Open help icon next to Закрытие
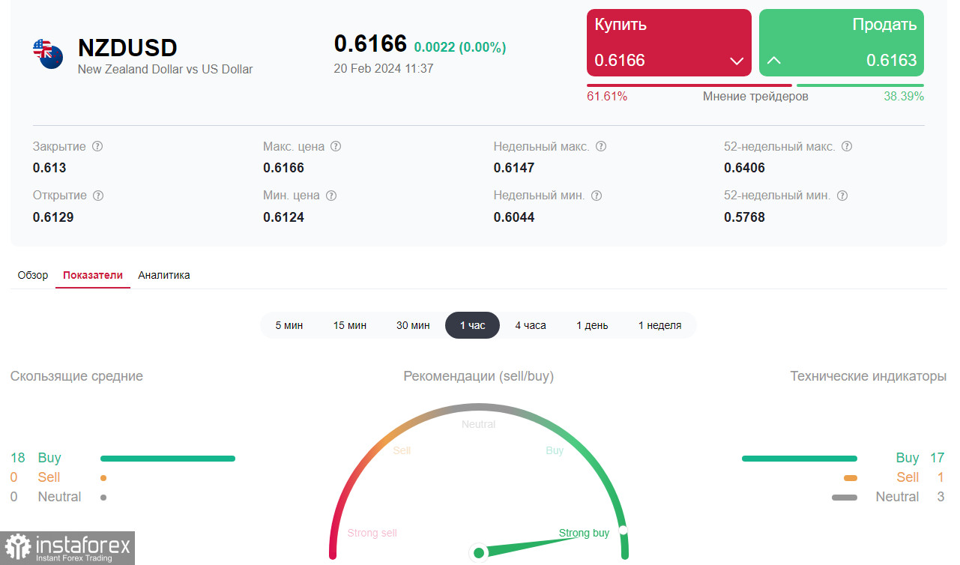Image resolution: width=960 pixels, height=565 pixels. click(x=97, y=146)
